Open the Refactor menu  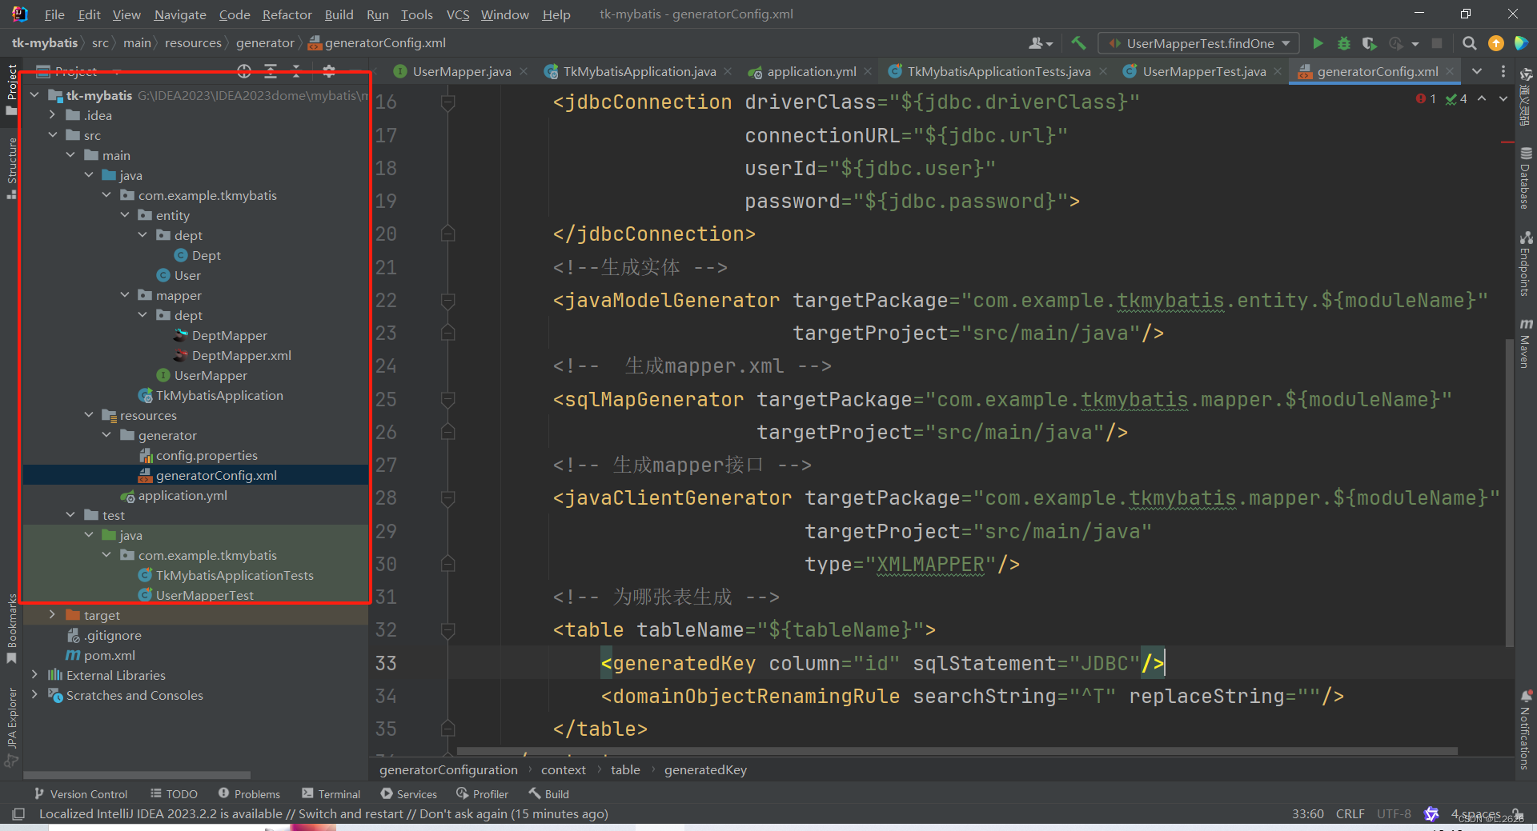coord(287,14)
